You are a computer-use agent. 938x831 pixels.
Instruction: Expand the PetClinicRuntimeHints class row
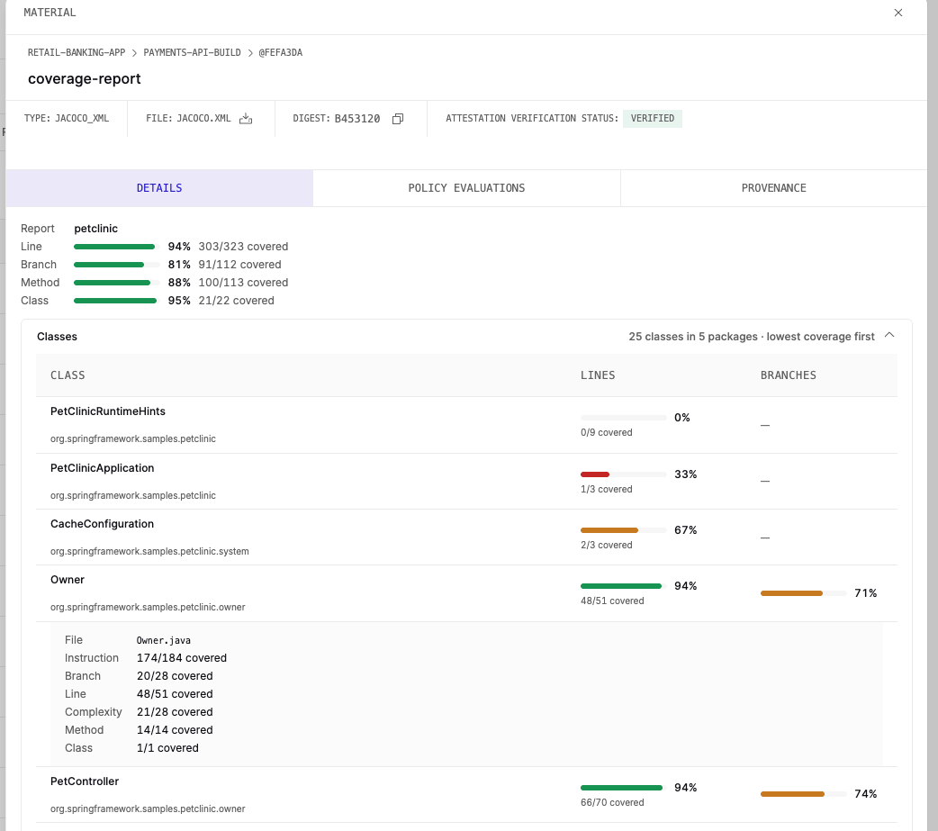466,425
